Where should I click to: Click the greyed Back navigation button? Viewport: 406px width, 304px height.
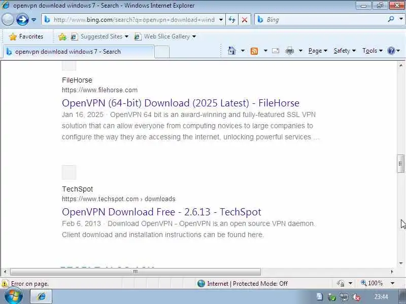click(x=8, y=19)
